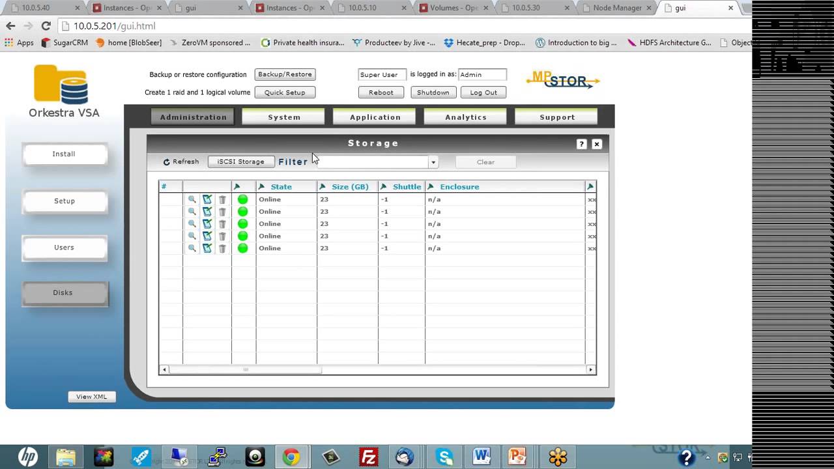
Task: Click the edit icon in the last storage row
Action: point(207,248)
